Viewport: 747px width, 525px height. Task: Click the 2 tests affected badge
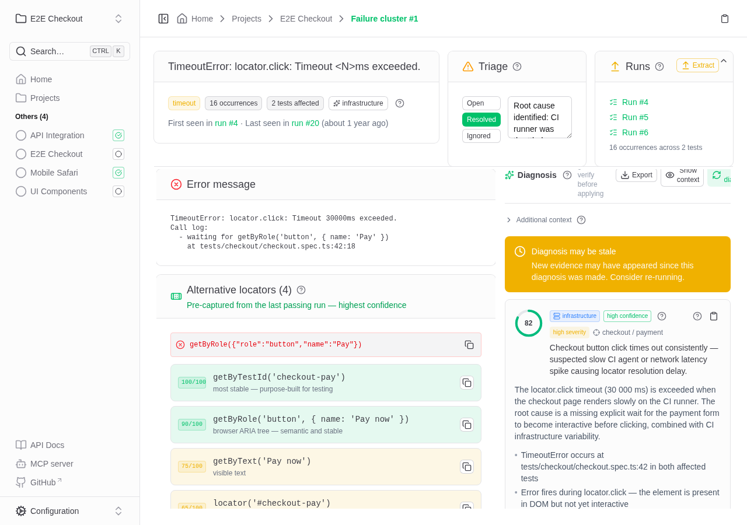click(x=295, y=103)
